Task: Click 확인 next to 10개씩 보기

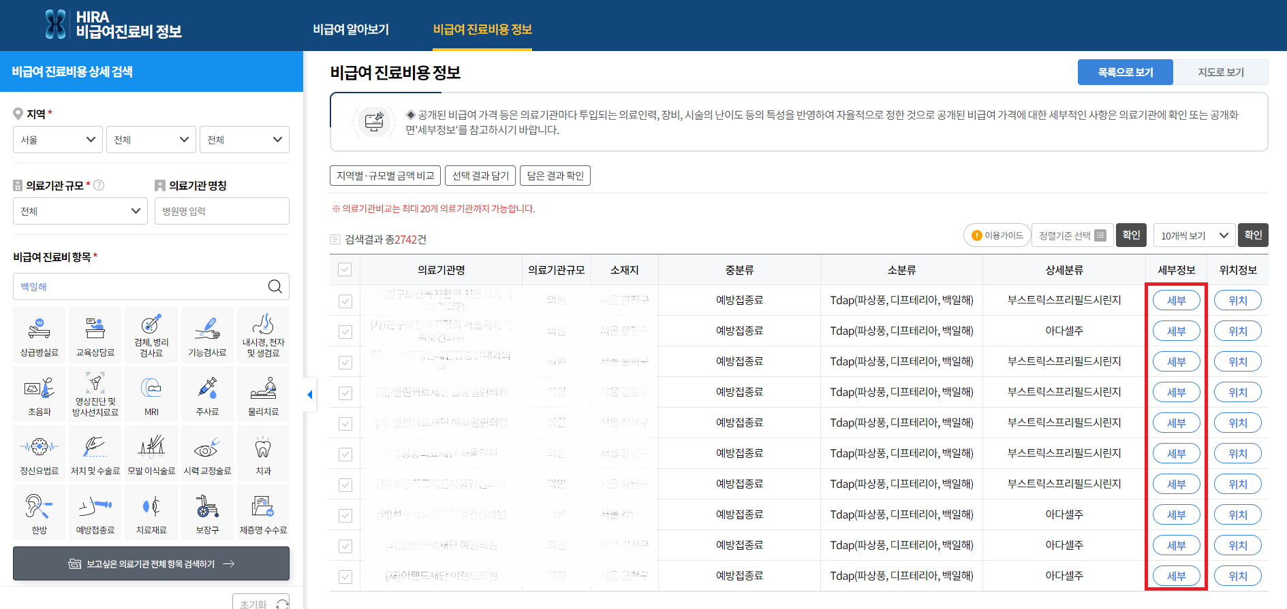Action: (1253, 235)
